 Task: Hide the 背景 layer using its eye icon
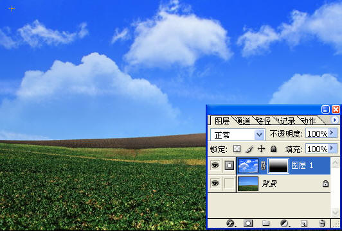[x=215, y=184]
